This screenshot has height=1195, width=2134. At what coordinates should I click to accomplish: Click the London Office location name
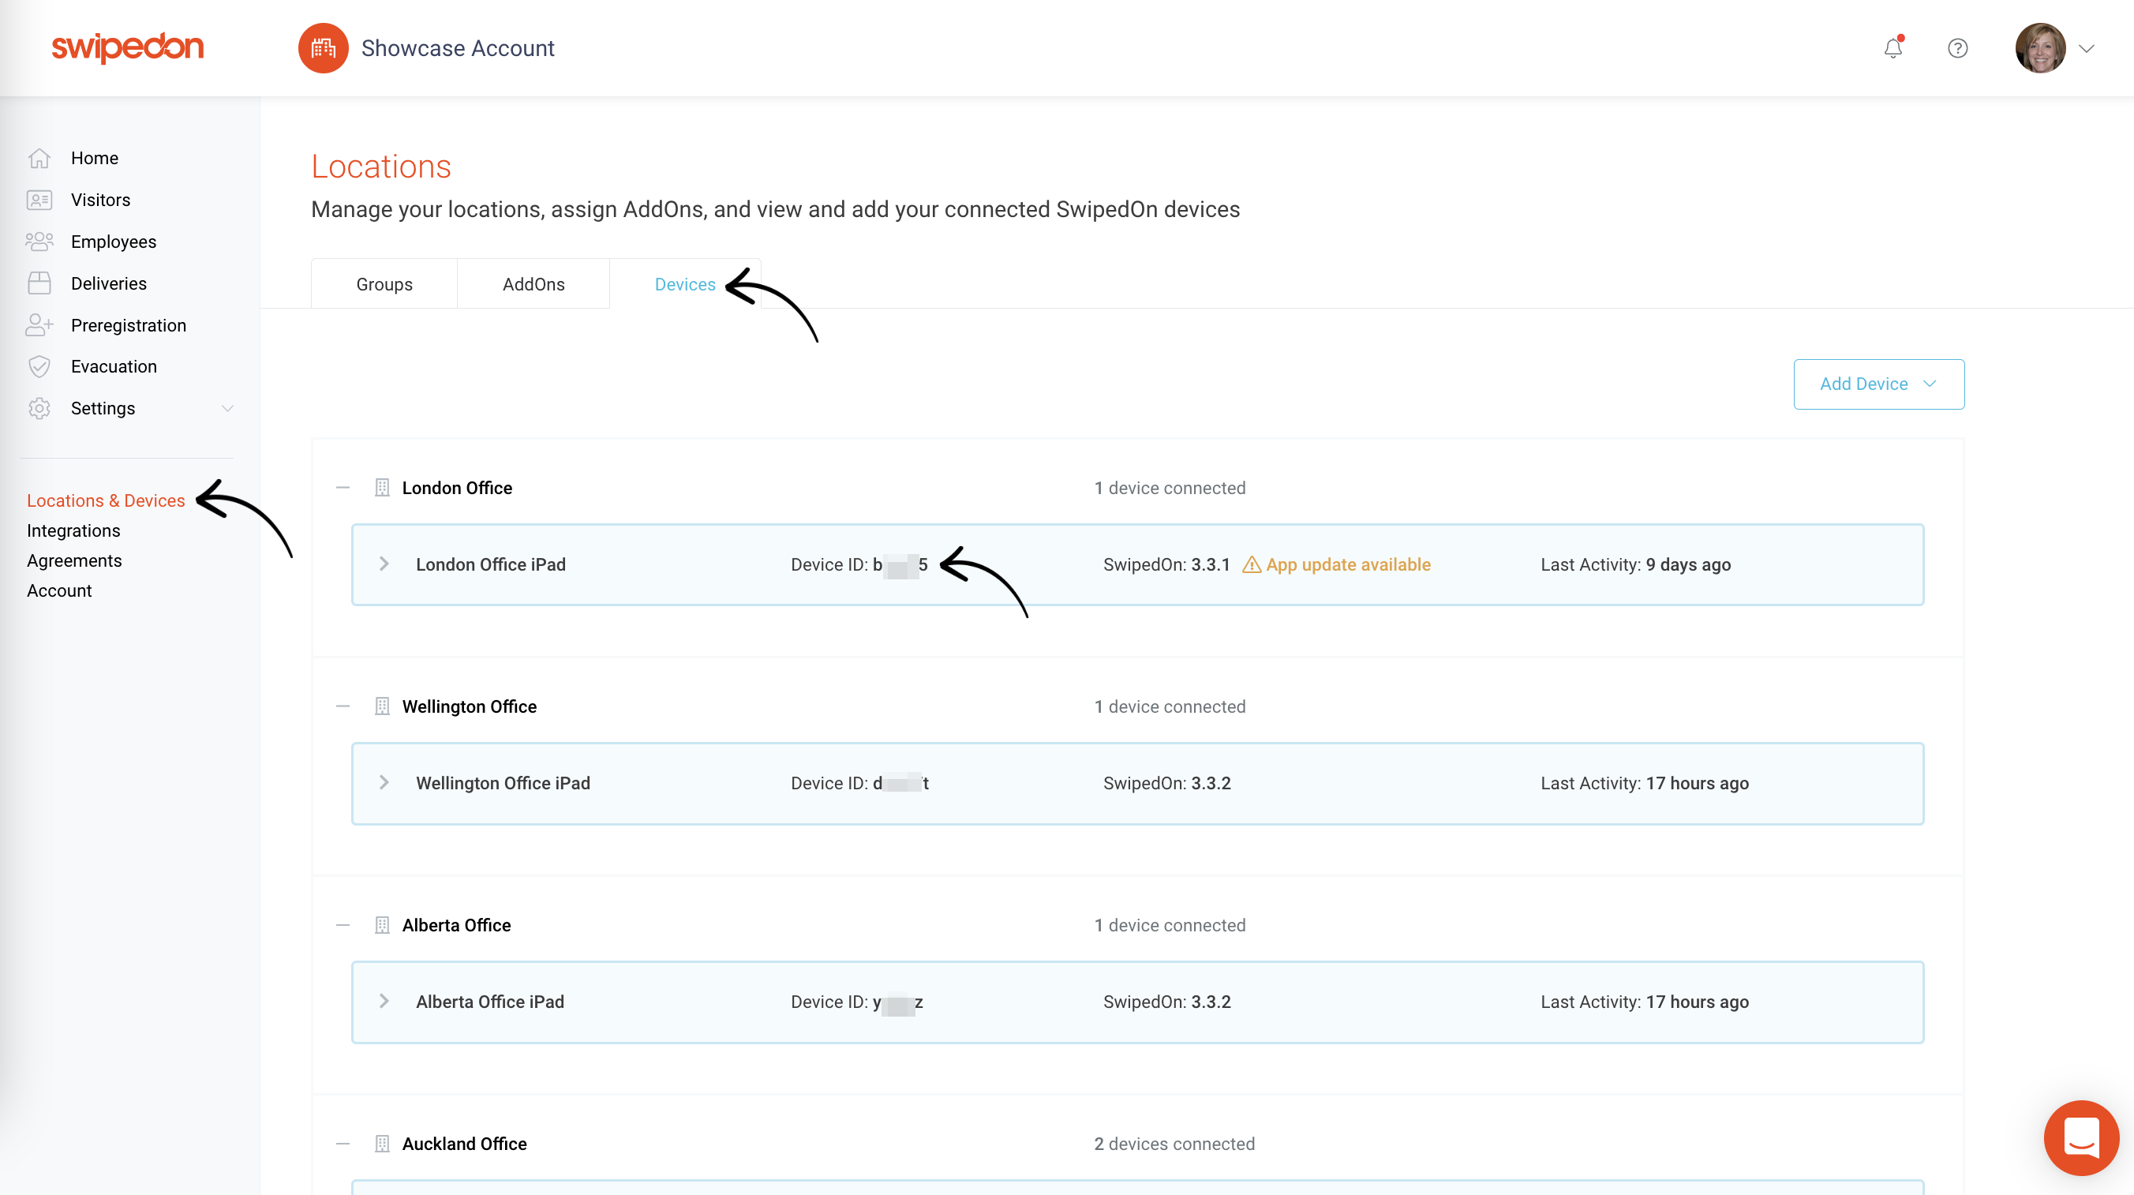coord(457,488)
